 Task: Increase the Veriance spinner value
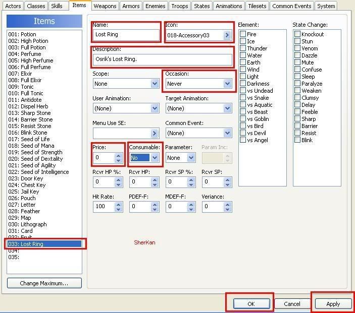coord(227,204)
